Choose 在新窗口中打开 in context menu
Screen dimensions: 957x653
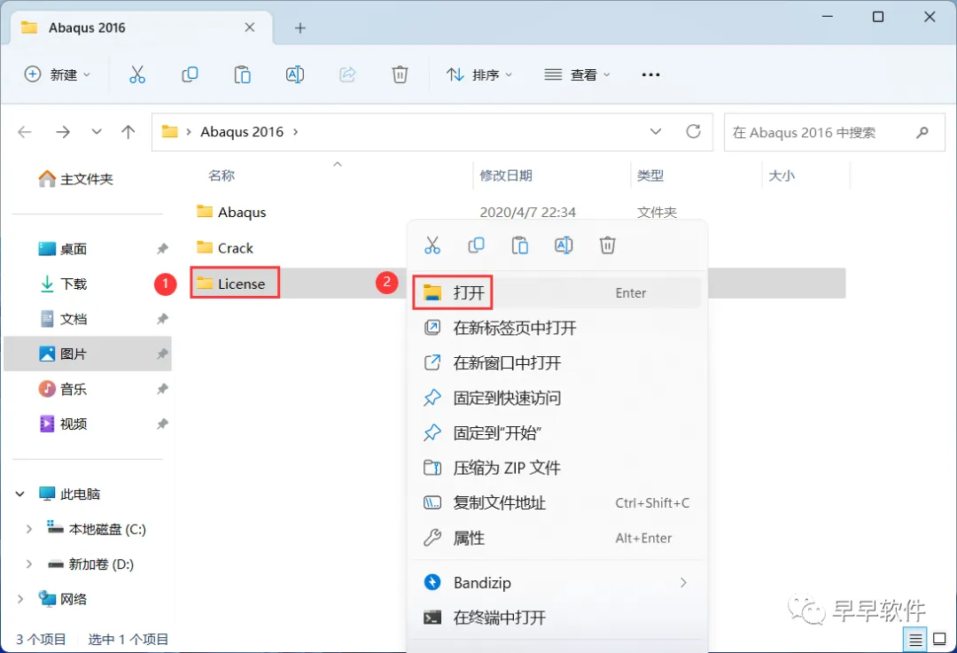click(556, 363)
